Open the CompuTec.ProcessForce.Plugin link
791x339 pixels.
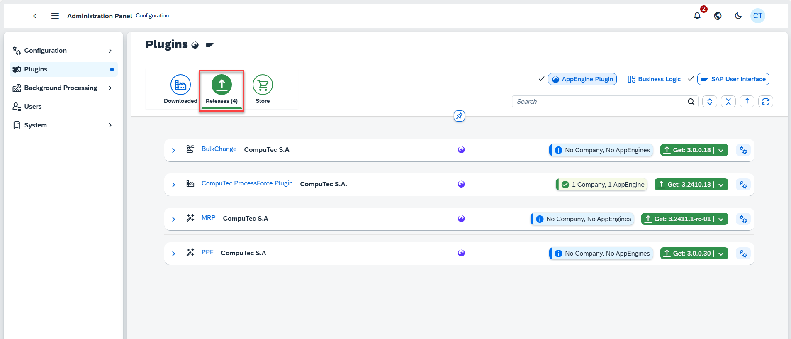(x=247, y=183)
